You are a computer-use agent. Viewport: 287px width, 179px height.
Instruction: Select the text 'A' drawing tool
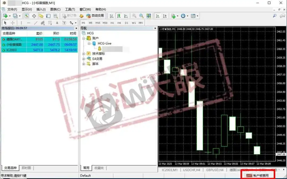click(57, 23)
